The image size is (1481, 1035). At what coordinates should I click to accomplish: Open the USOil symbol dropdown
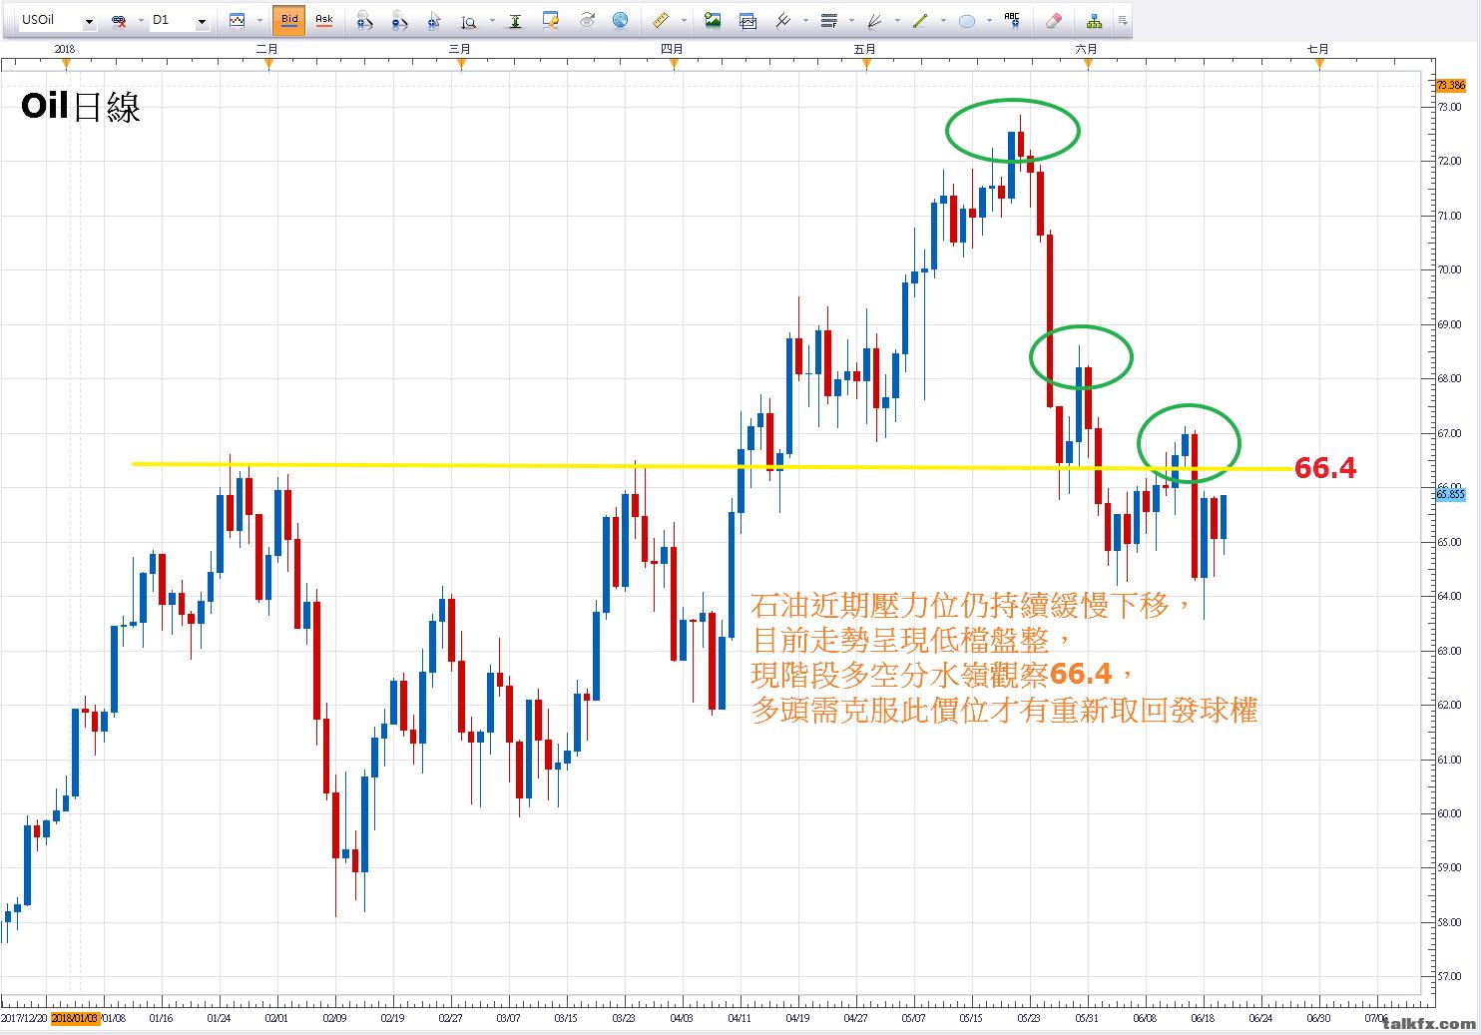pos(88,21)
